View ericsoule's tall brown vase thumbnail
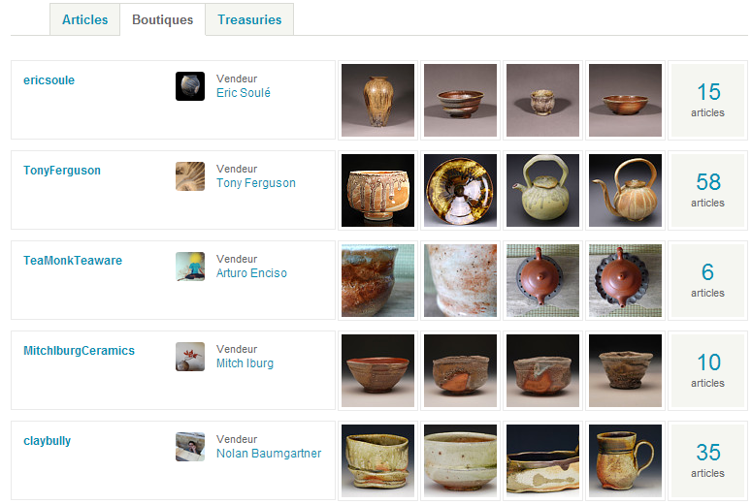The image size is (752, 504). click(x=377, y=101)
